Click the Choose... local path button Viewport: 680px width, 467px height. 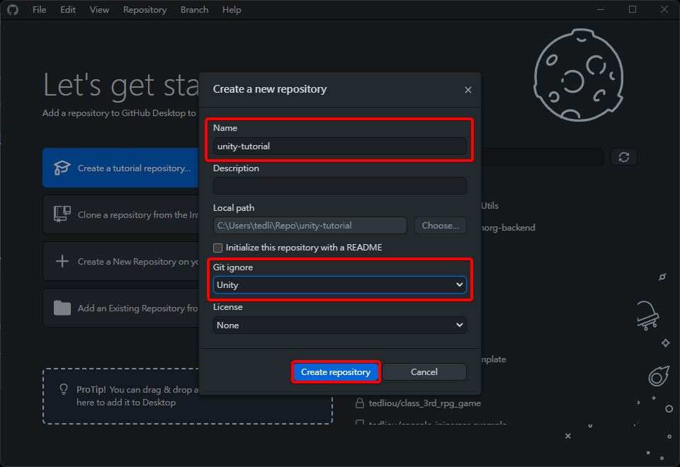click(x=440, y=225)
